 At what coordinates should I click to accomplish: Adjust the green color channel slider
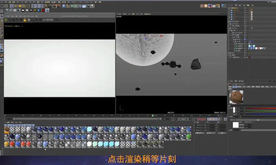pyautogui.click(x=261, y=111)
